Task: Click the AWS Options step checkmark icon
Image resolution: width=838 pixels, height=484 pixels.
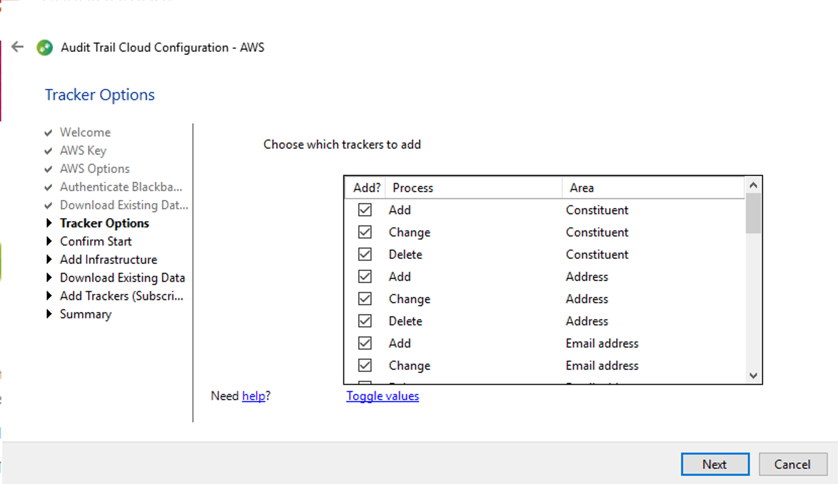Action: (x=49, y=169)
